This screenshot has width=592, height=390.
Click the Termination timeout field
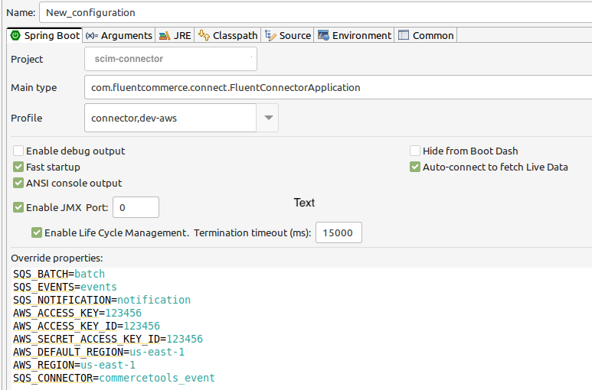(339, 232)
